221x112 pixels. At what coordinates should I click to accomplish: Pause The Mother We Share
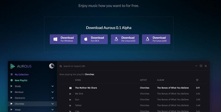click(70, 88)
